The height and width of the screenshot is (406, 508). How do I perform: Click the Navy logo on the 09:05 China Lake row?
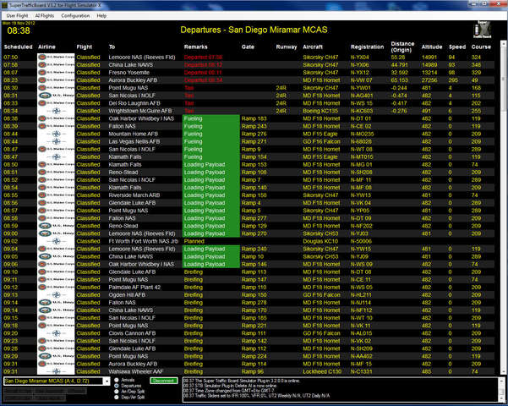coord(56,256)
